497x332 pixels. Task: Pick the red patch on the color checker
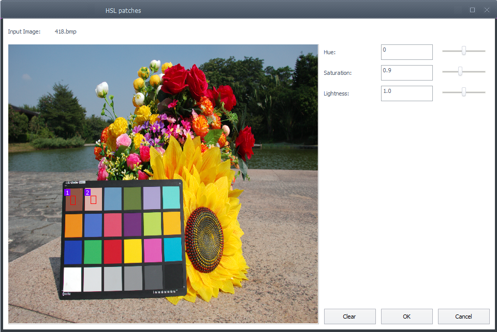pyautogui.click(x=113, y=252)
